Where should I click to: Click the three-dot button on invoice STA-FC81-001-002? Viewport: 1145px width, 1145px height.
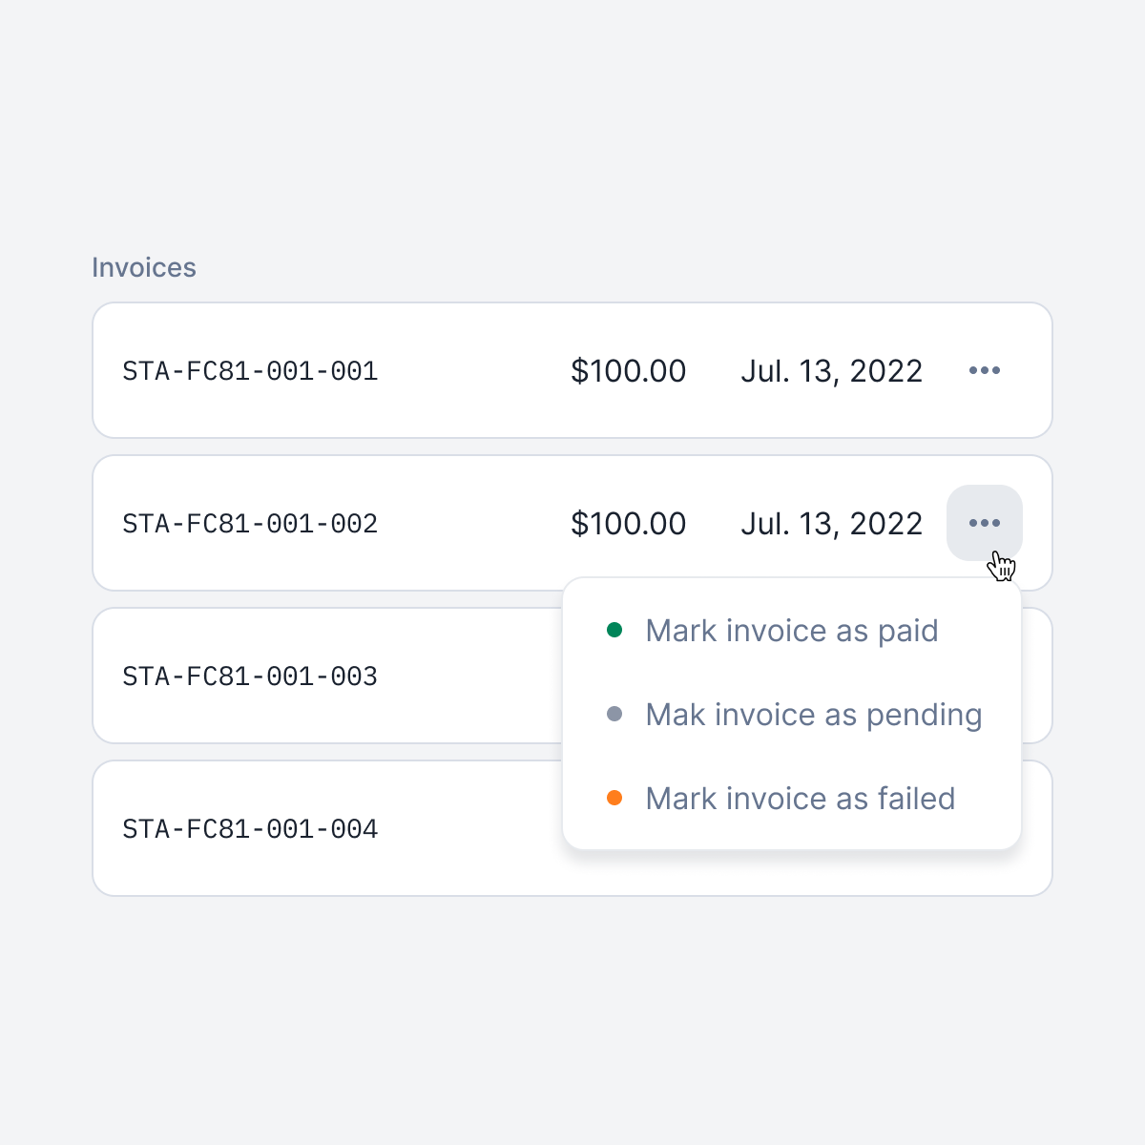click(x=984, y=523)
